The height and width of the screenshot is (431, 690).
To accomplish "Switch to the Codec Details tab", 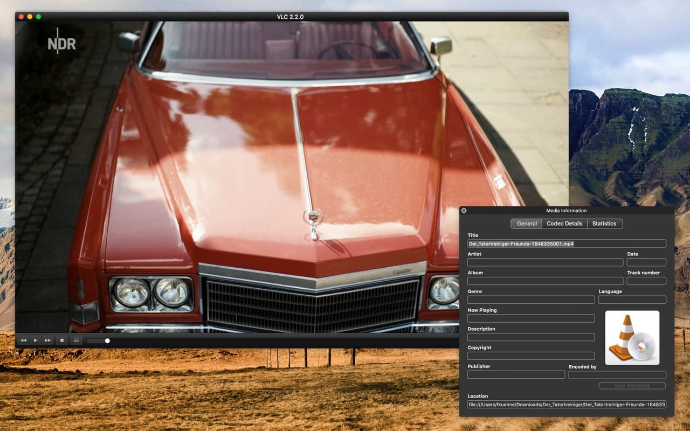I will [x=564, y=224].
